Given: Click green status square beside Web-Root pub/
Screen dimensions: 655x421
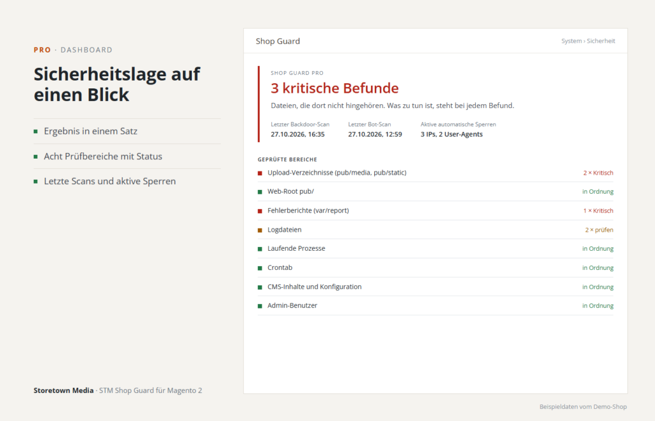Looking at the screenshot, I should (260, 192).
